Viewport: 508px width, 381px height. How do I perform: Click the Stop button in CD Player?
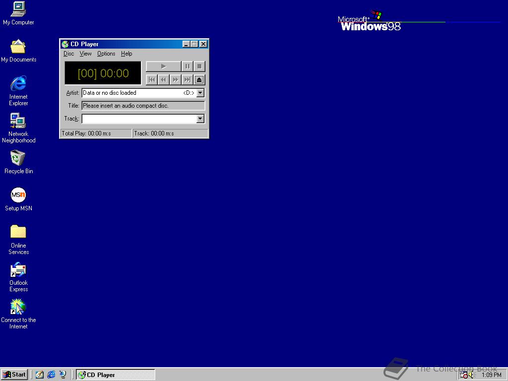(199, 66)
